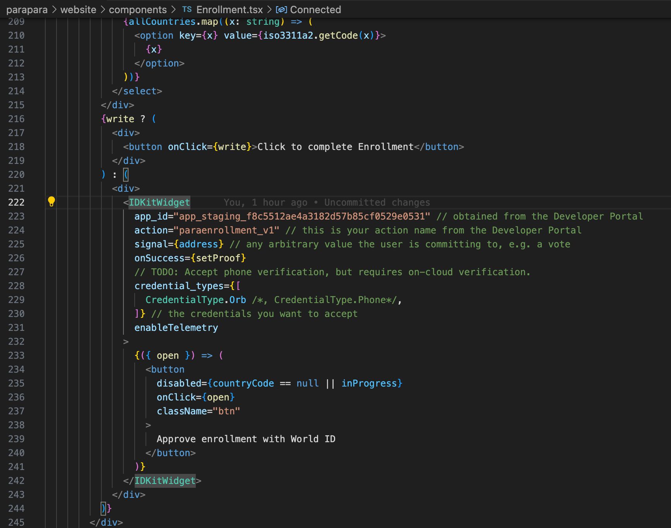Click the className "btn" string
This screenshot has width=671, height=528.
tap(226, 411)
